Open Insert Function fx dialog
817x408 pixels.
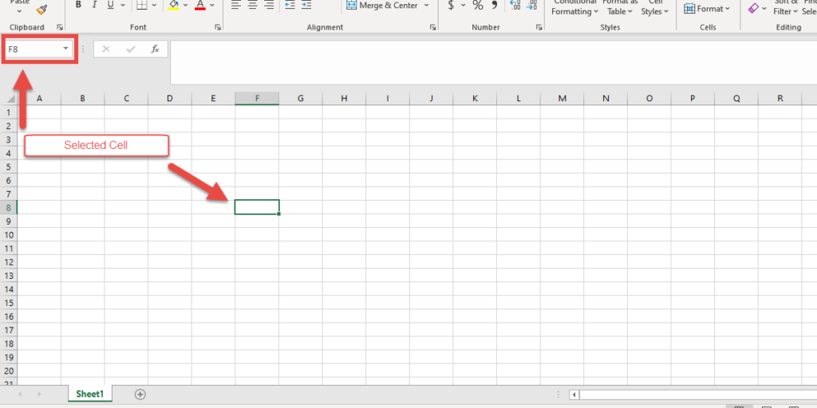(156, 49)
